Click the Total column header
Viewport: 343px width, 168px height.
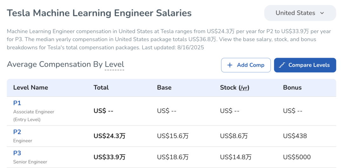click(101, 87)
